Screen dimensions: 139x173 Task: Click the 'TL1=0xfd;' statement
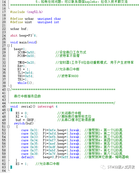26,73
